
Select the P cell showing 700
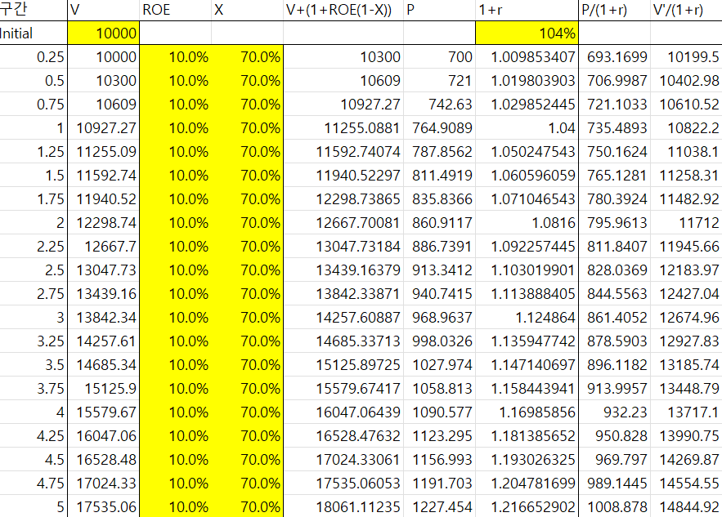coord(439,57)
